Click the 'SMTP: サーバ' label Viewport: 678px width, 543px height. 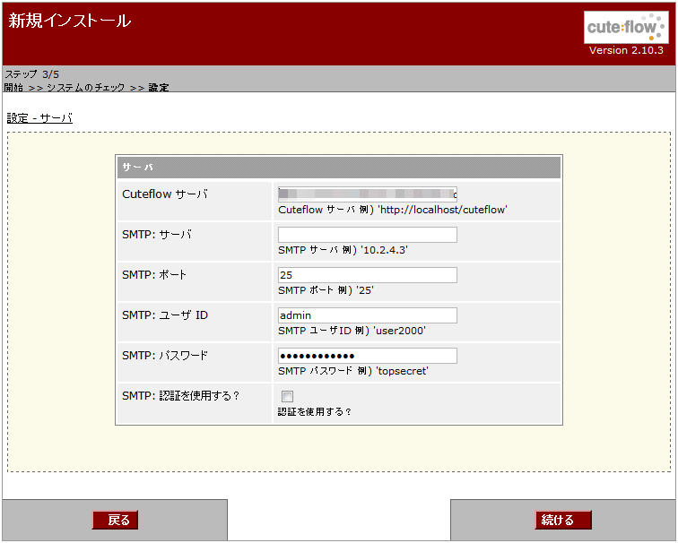coord(157,235)
